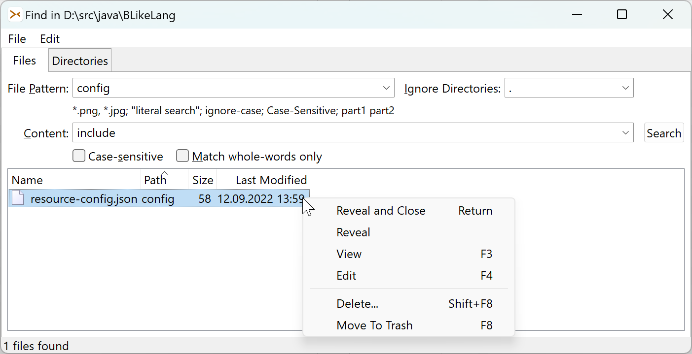Select View in the context menu
Screen dimensions: 692x354
click(x=349, y=254)
